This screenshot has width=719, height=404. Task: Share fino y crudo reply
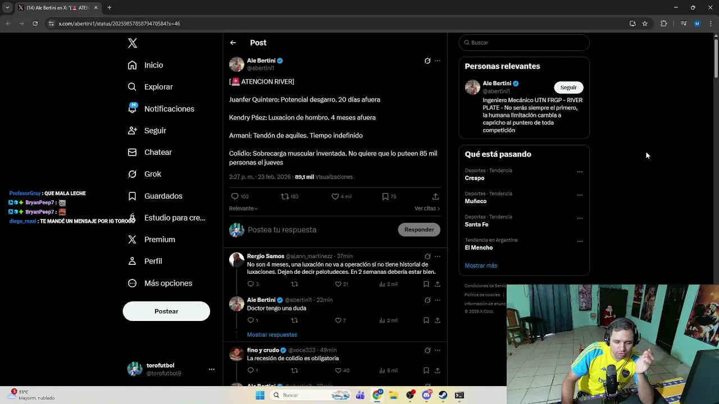tap(437, 370)
